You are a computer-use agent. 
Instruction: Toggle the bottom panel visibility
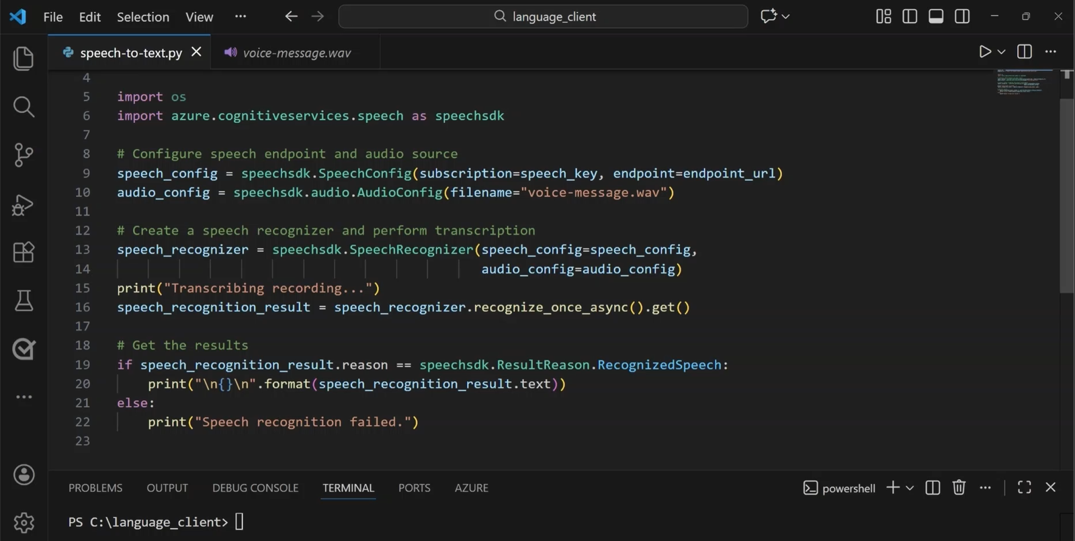click(936, 17)
